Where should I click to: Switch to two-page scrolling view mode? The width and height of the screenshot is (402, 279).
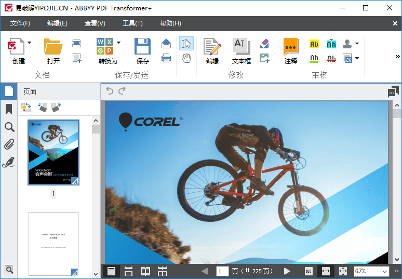163,271
